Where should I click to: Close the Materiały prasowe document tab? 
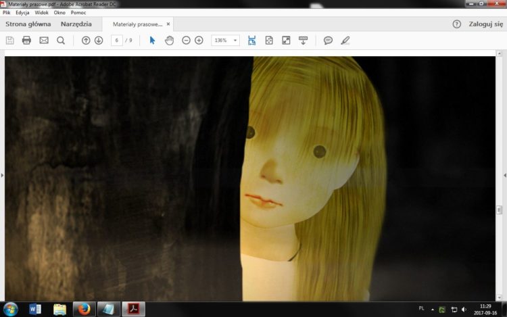tap(168, 24)
